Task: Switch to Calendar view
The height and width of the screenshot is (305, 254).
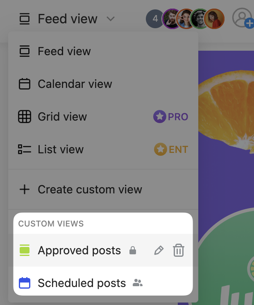Action: [75, 84]
